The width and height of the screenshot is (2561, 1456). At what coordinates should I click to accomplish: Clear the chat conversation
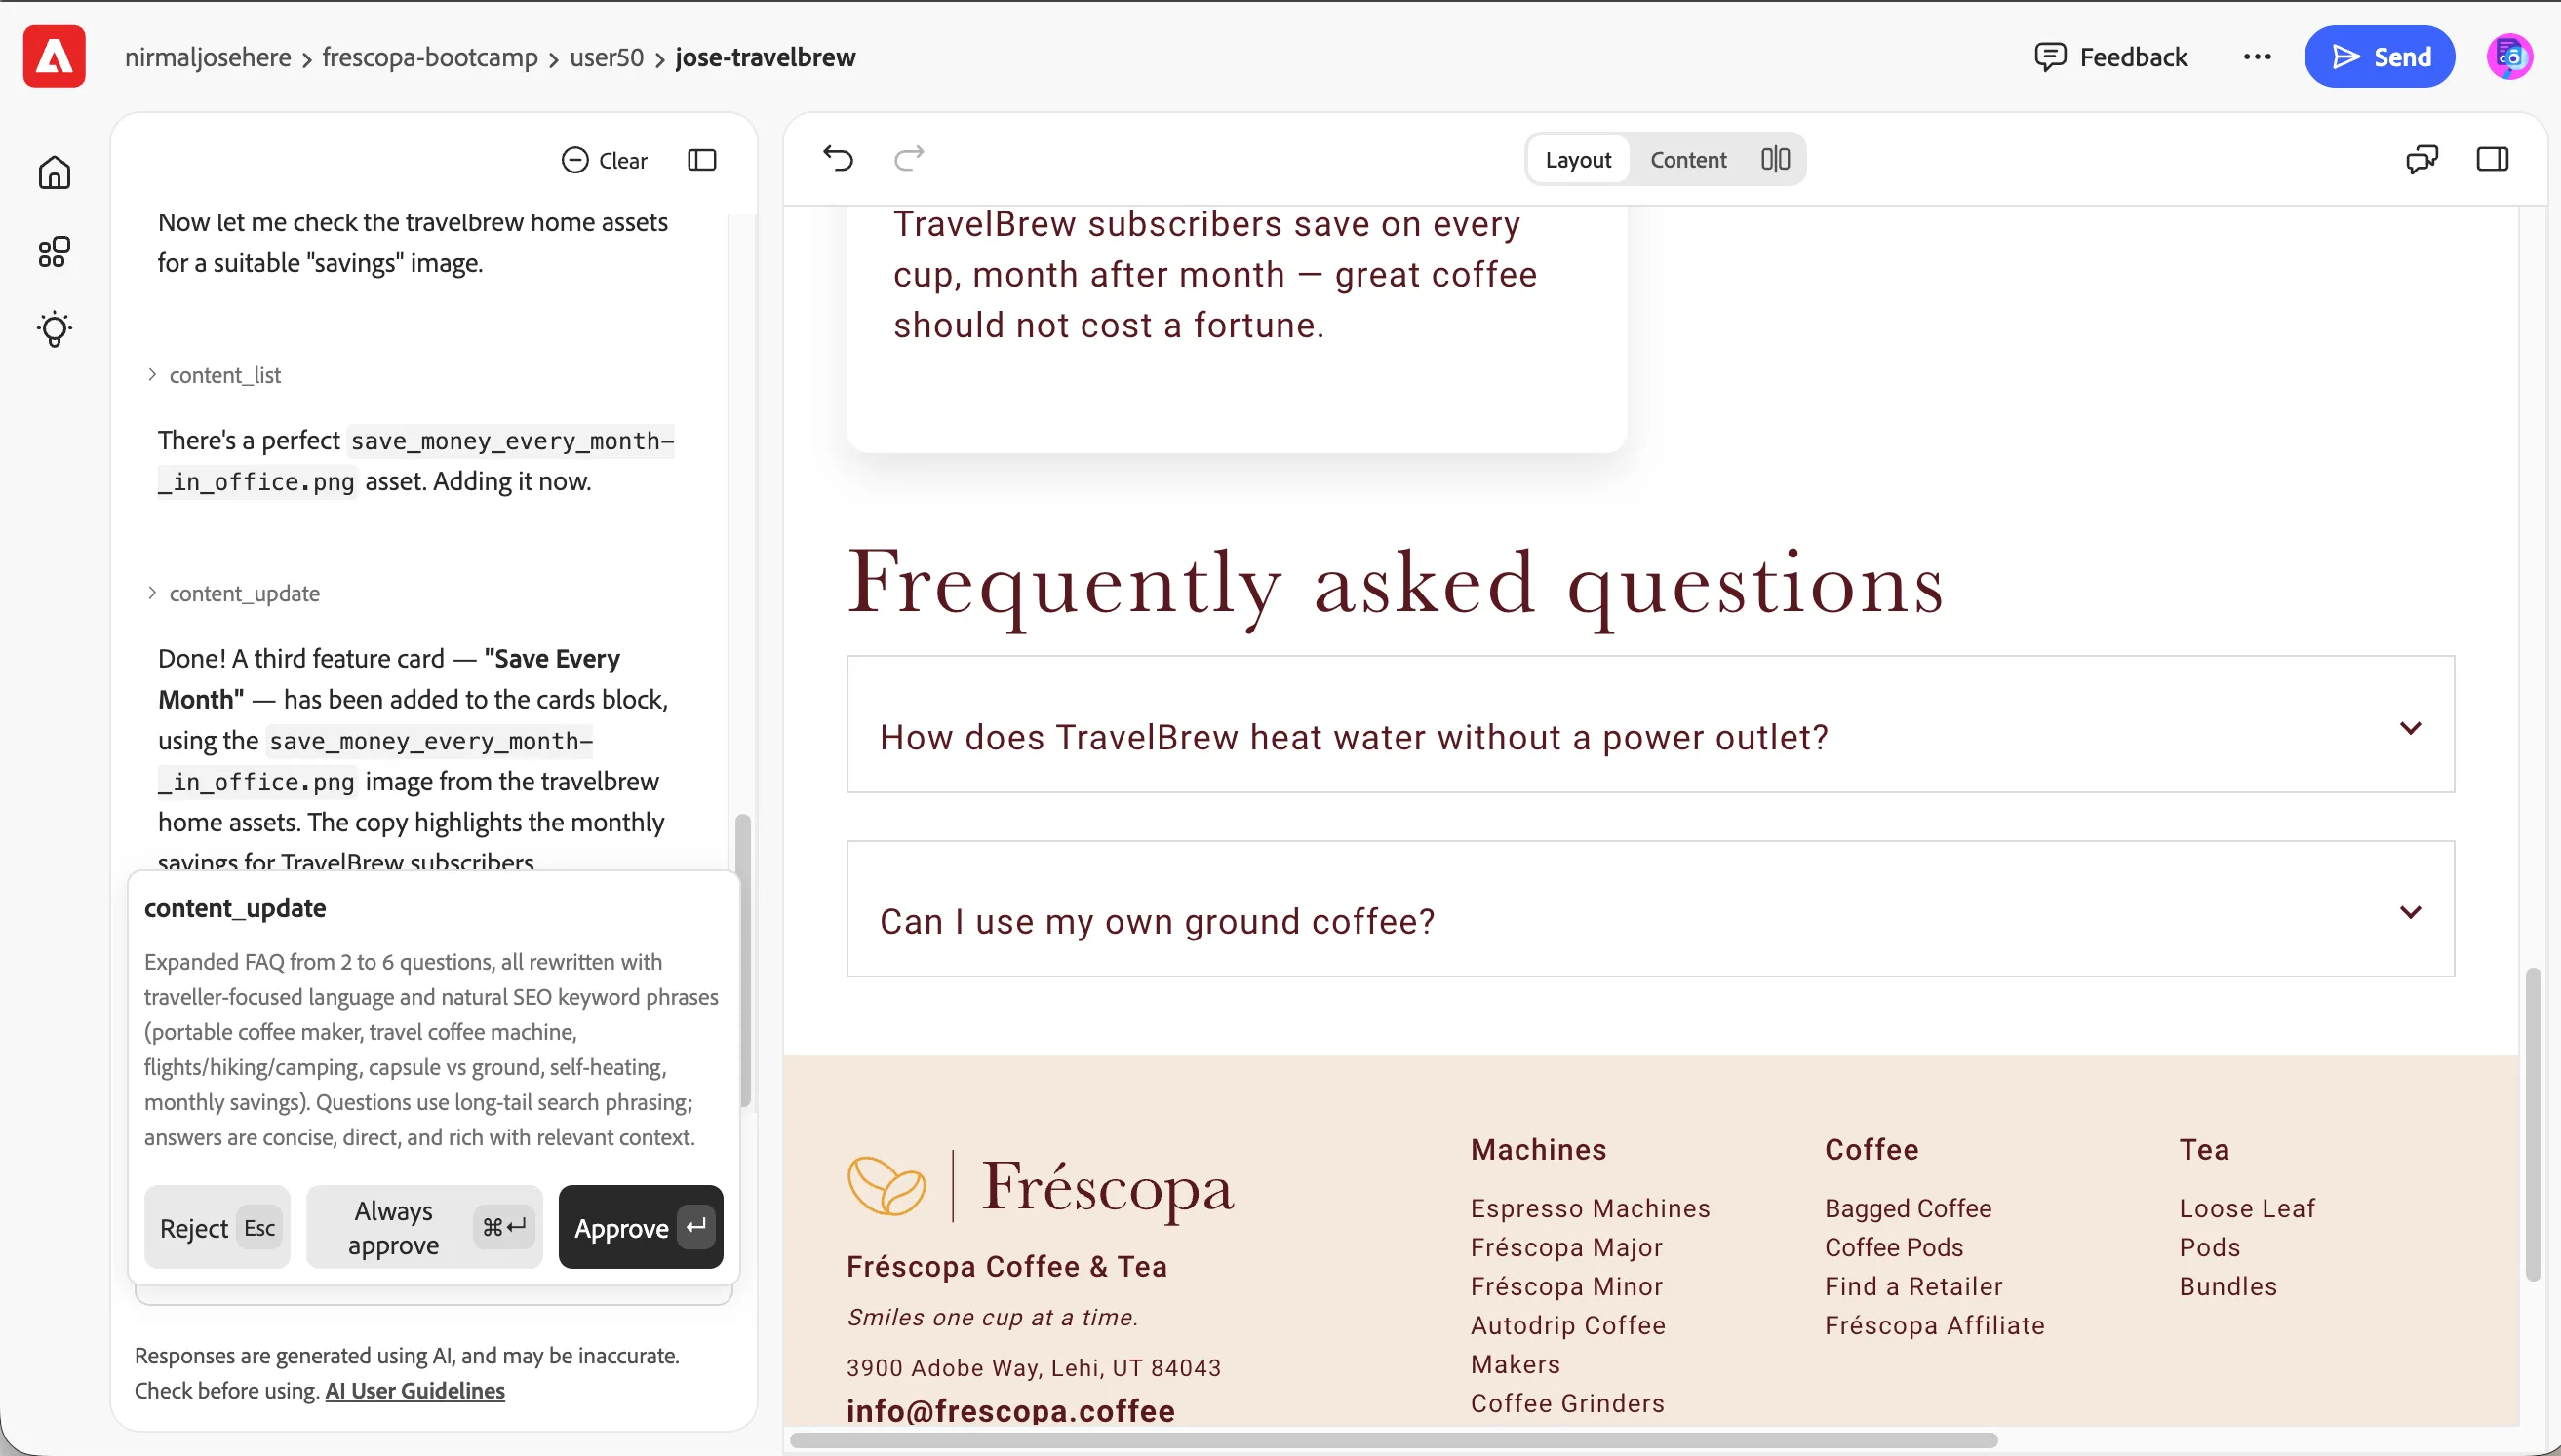click(x=605, y=160)
